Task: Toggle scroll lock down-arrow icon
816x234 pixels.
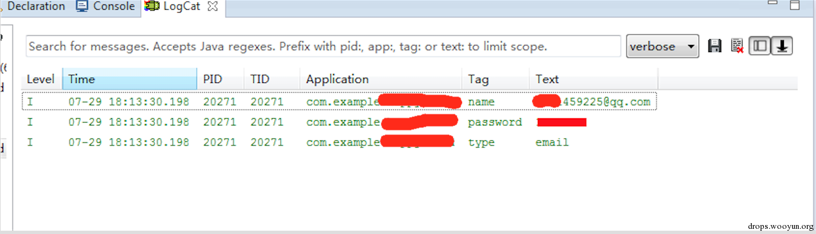Action: [782, 46]
